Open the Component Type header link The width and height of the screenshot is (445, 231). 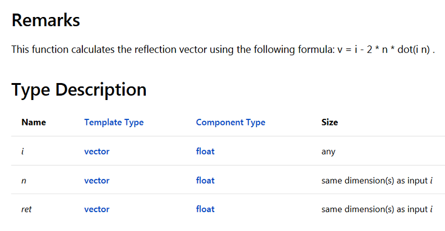coord(231,122)
